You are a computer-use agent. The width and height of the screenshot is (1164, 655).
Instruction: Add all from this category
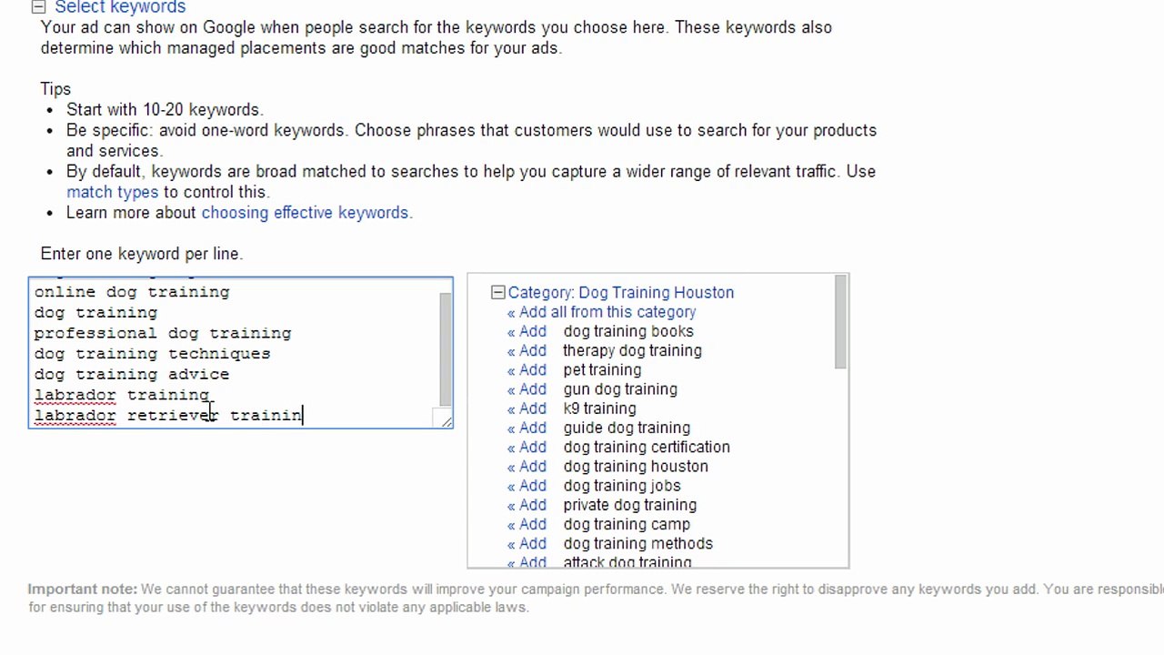[x=602, y=312]
